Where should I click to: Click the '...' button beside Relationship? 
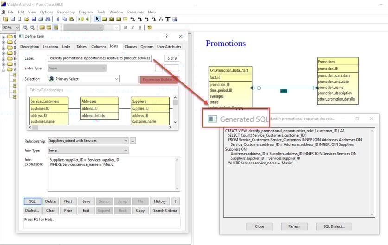[133, 141]
